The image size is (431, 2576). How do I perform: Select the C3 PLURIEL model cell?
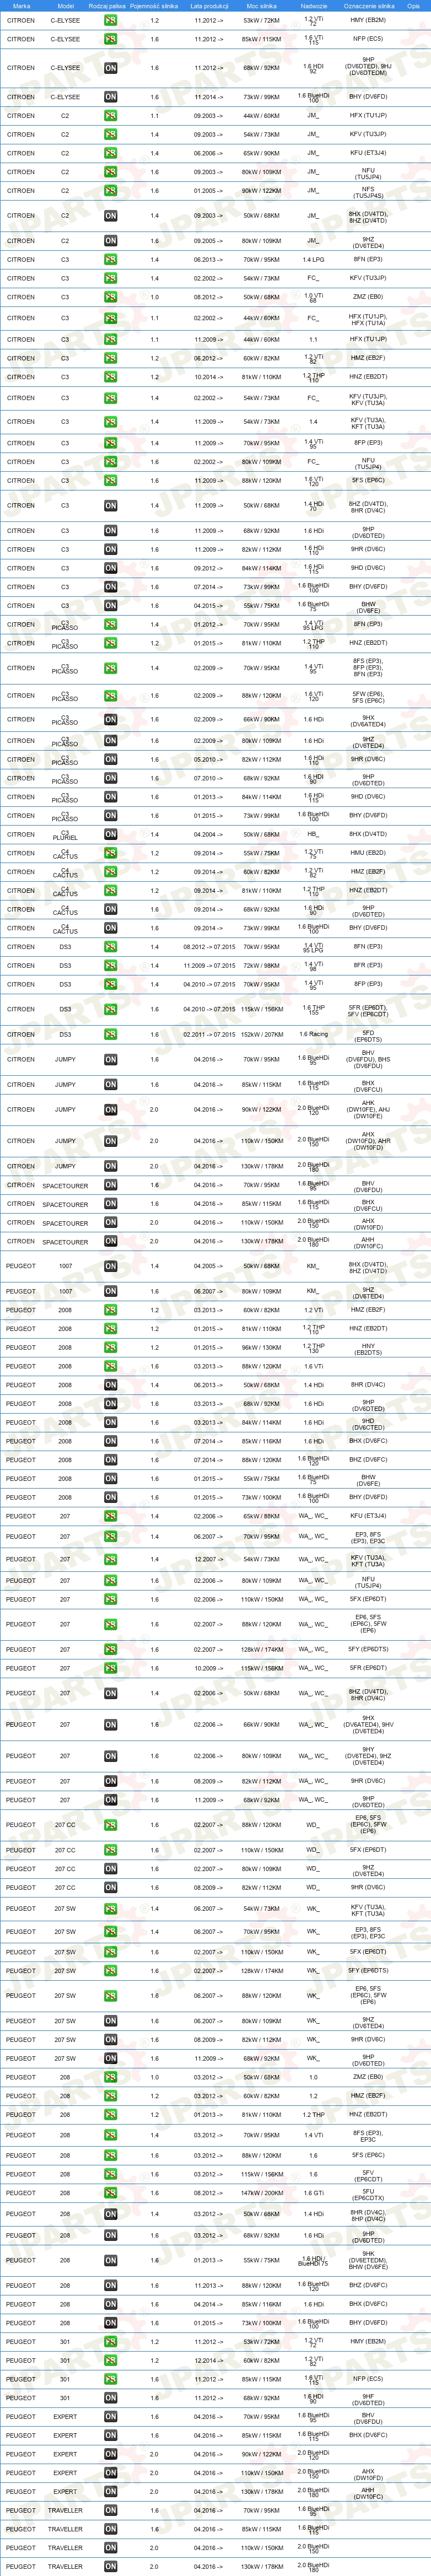click(x=65, y=835)
